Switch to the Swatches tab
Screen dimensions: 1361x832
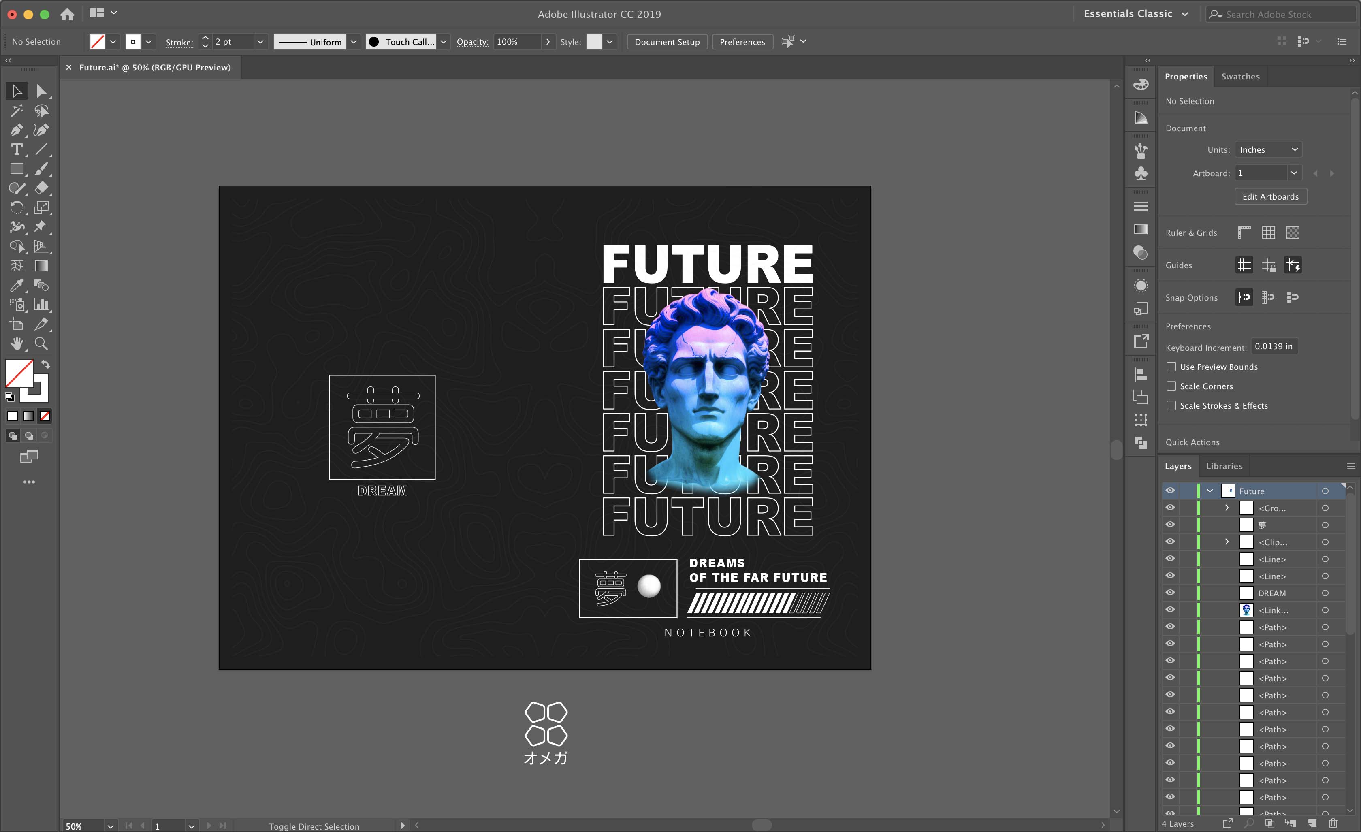click(1240, 77)
